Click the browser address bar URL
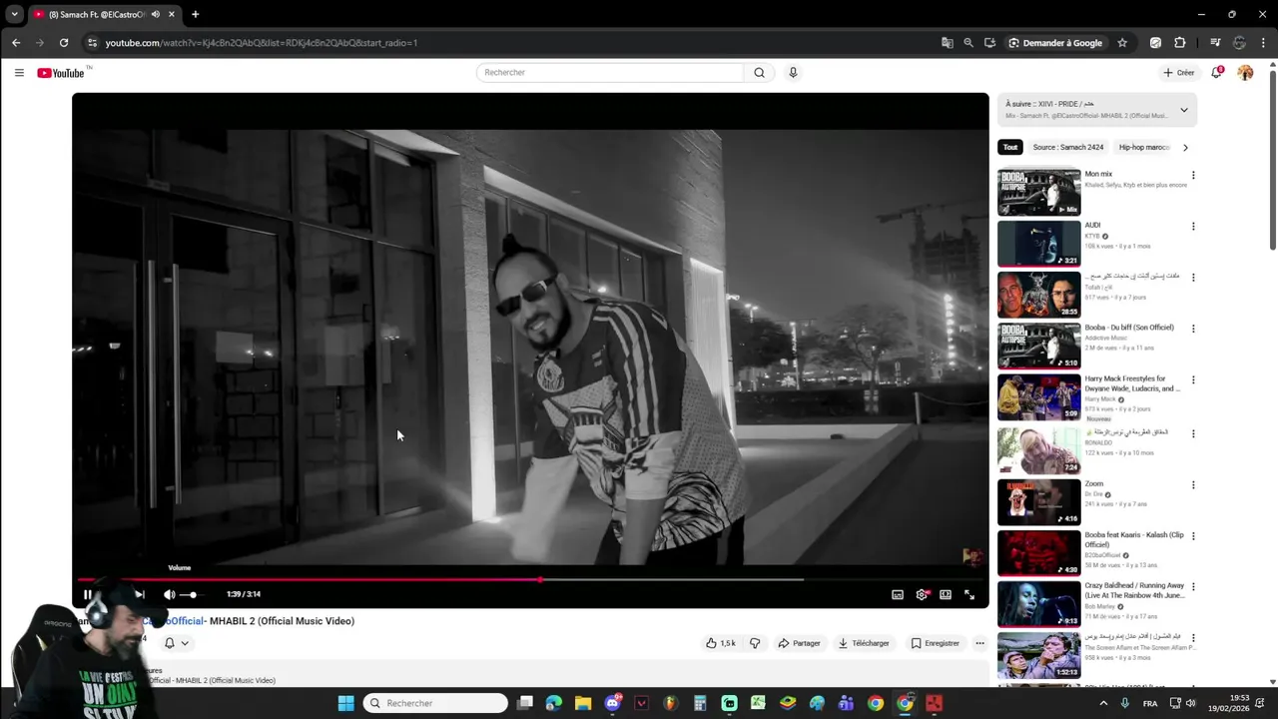The image size is (1278, 719). point(262,43)
